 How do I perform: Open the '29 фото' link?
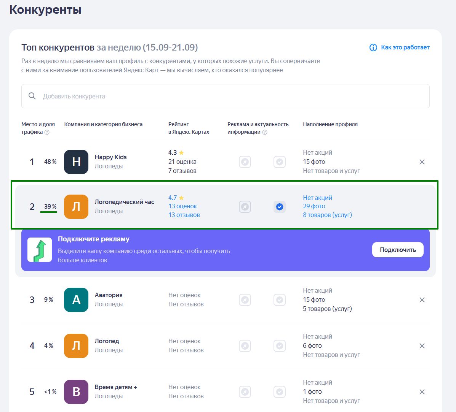tap(314, 206)
